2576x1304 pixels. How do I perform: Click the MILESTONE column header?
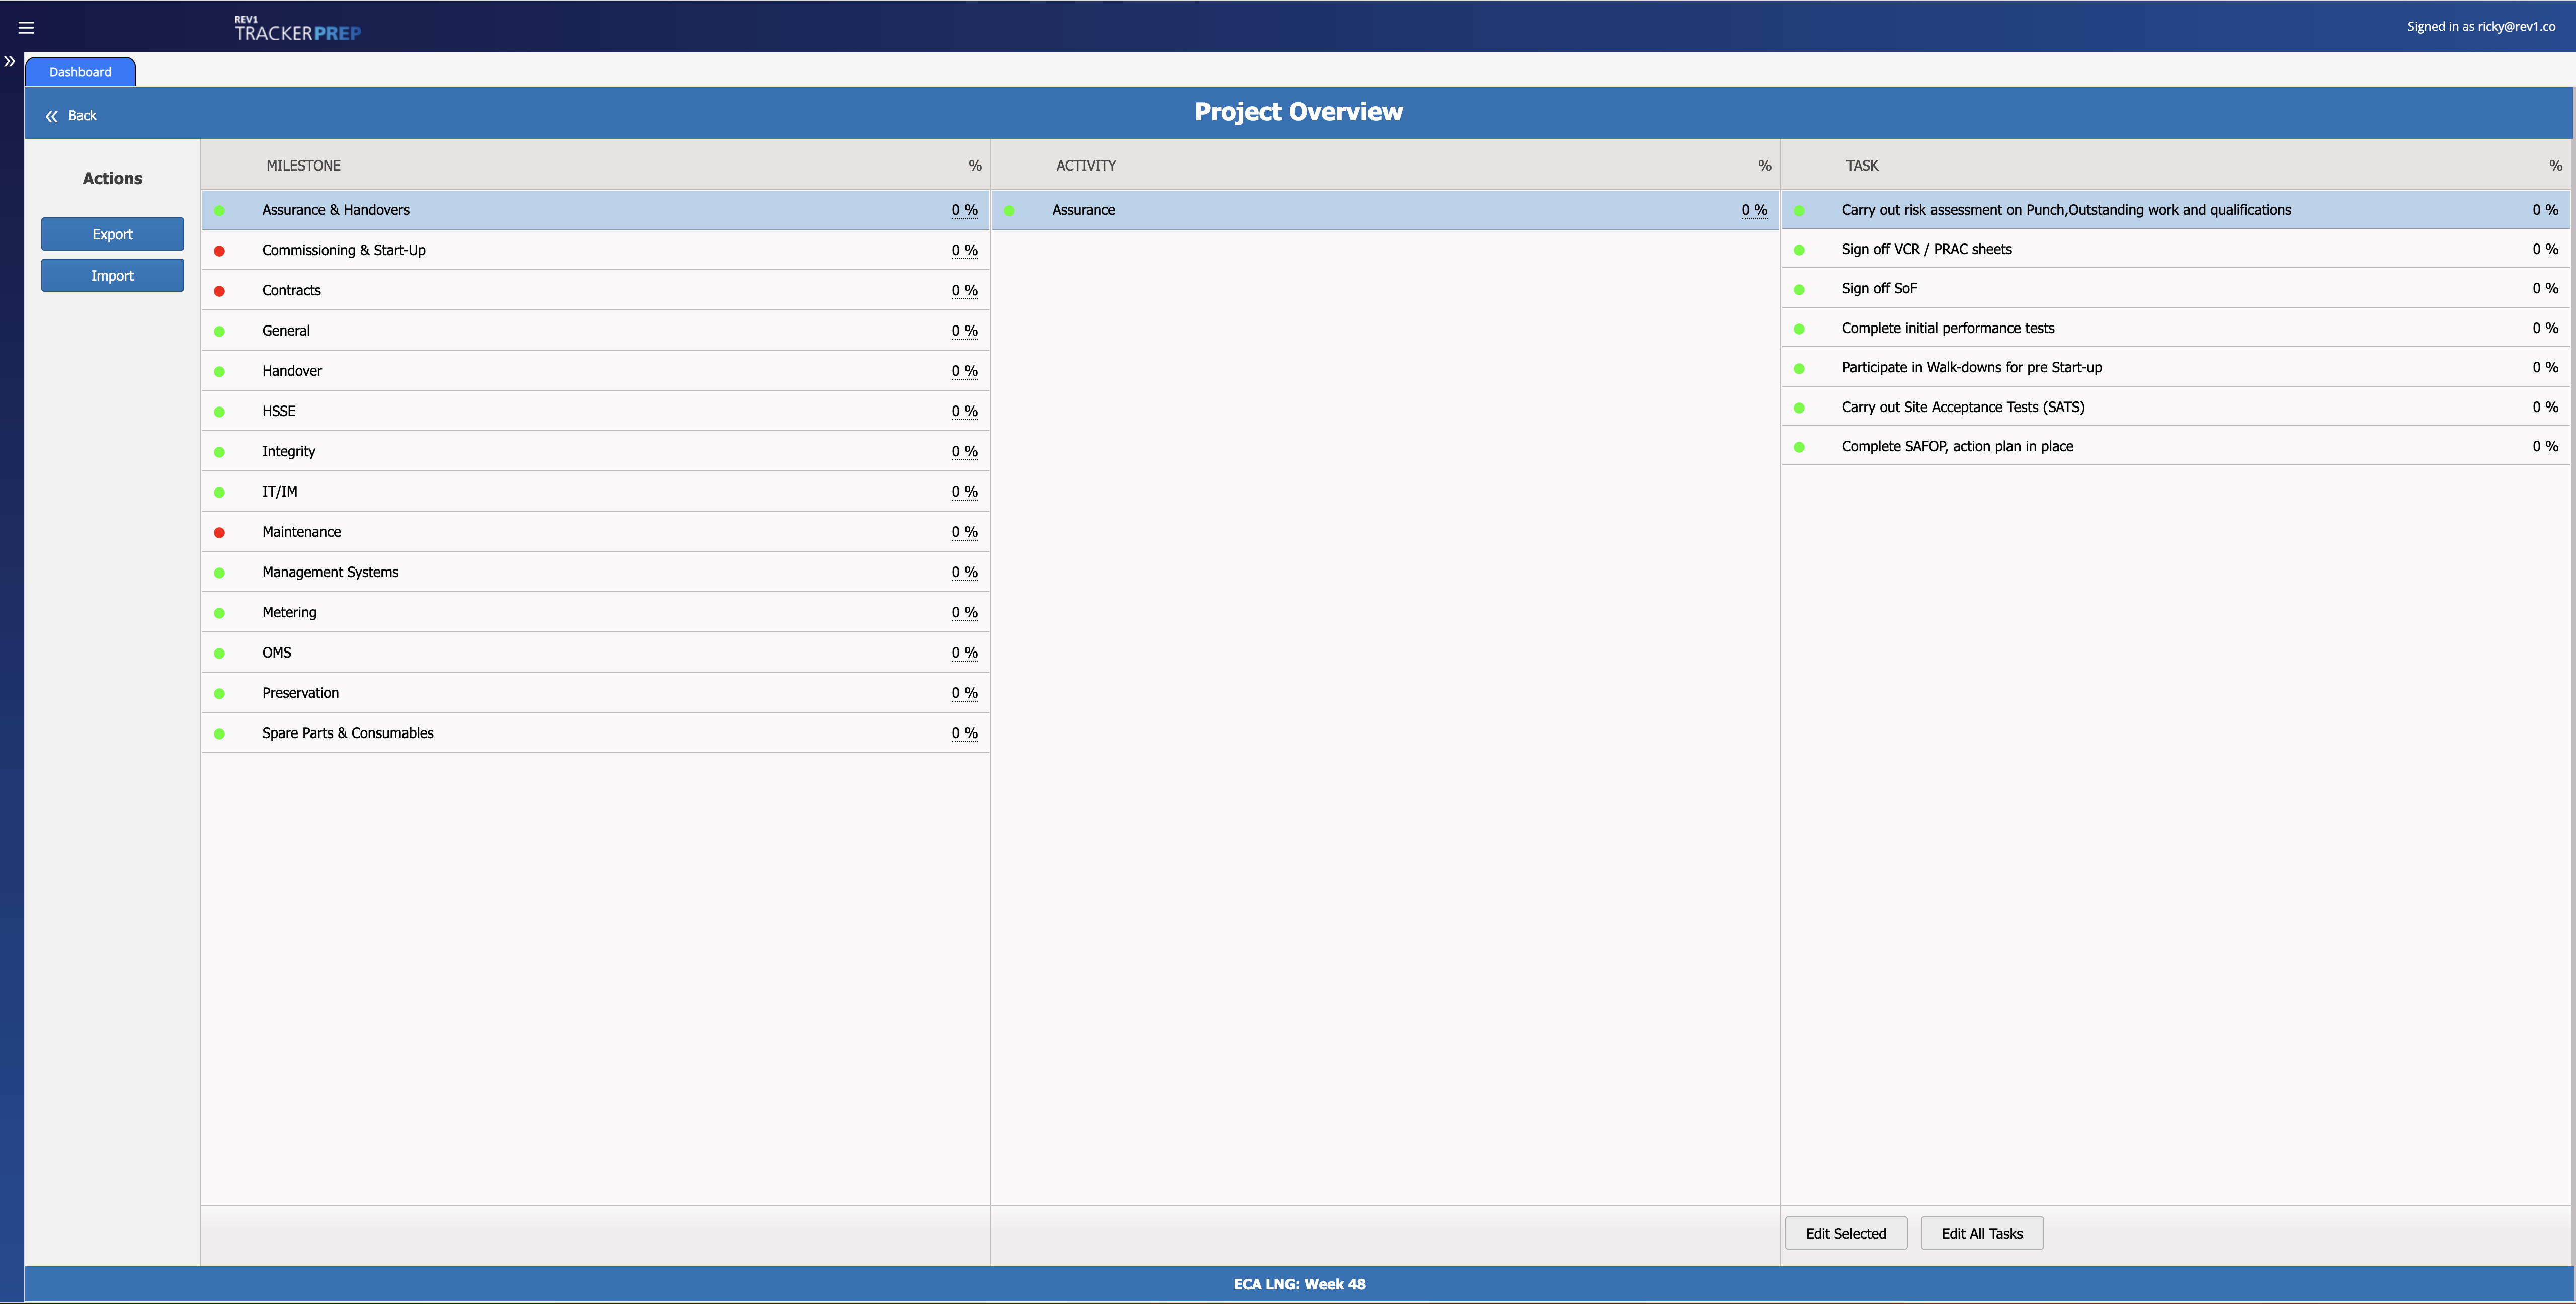tap(303, 166)
